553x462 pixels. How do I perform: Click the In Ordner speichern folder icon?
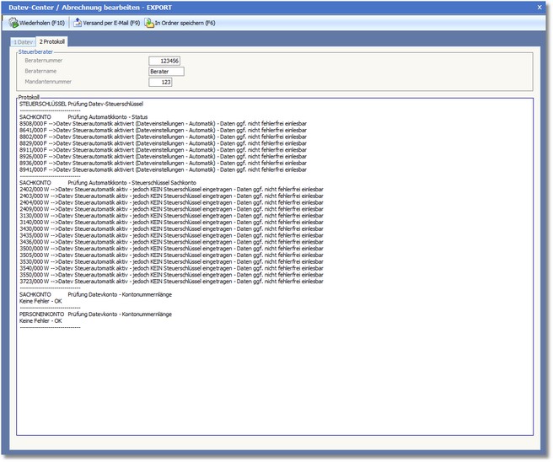[149, 23]
